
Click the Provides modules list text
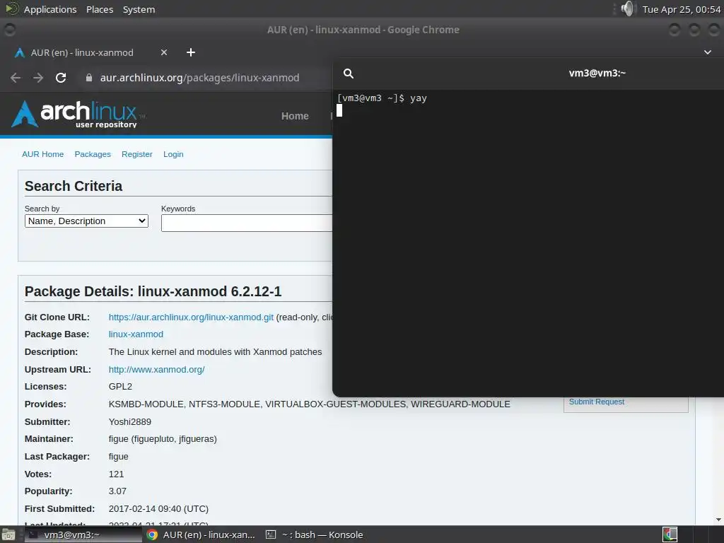pos(310,404)
